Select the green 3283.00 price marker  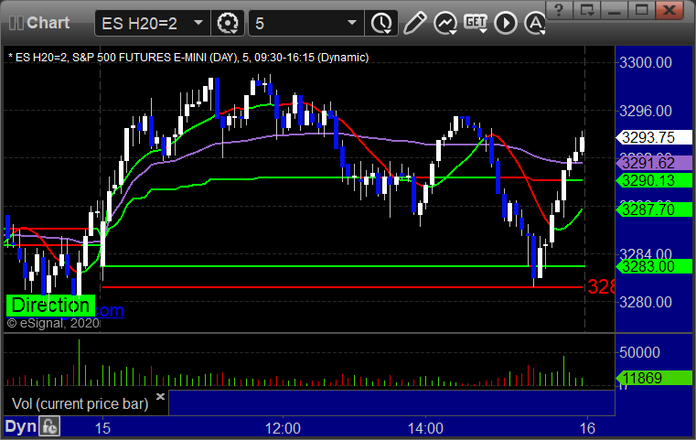point(654,266)
